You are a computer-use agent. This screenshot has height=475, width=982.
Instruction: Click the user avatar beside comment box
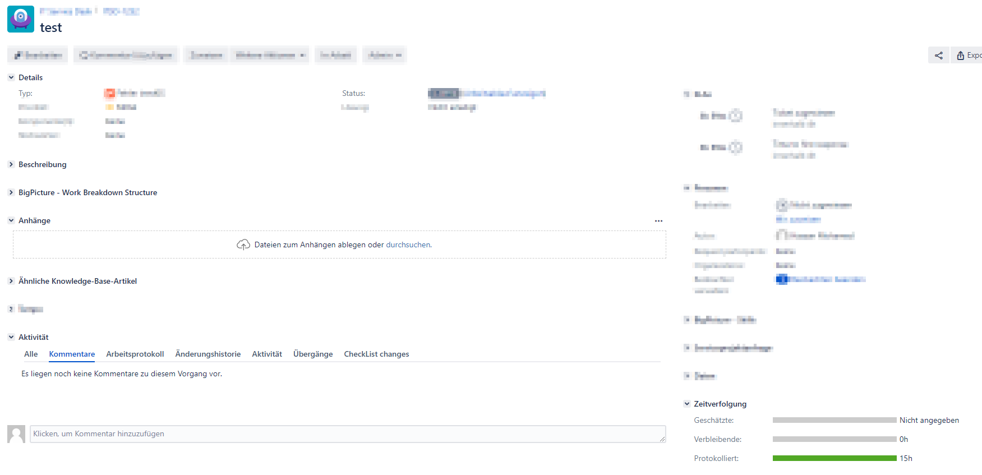[16, 434]
